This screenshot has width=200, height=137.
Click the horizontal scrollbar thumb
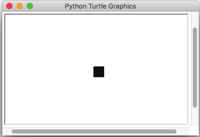94,131
